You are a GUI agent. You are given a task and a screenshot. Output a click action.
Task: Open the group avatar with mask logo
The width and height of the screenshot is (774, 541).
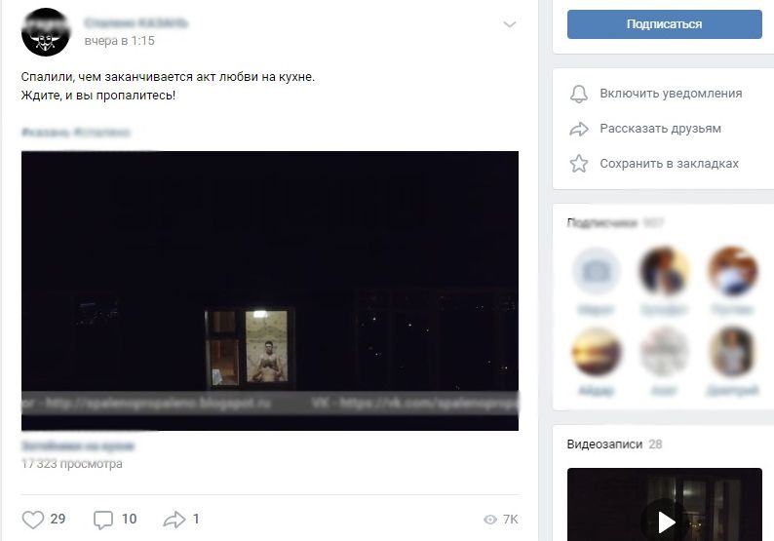[x=46, y=32]
